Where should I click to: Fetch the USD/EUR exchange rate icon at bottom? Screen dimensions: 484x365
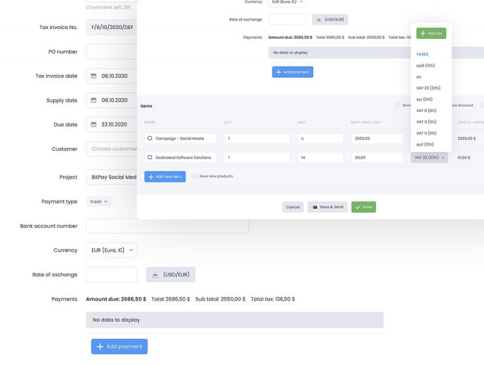click(x=155, y=274)
